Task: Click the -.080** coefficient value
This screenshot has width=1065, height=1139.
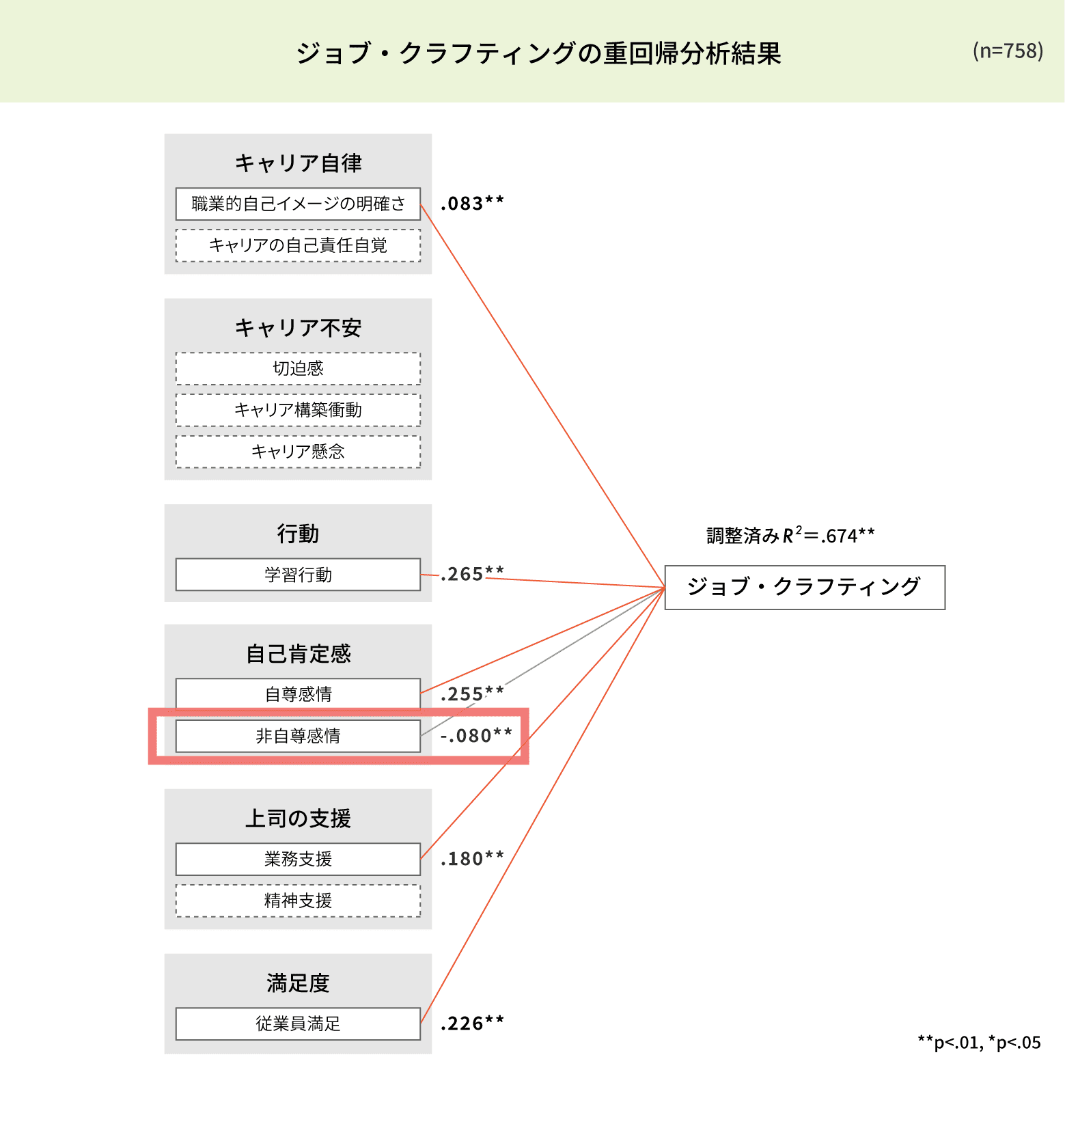Action: (476, 736)
